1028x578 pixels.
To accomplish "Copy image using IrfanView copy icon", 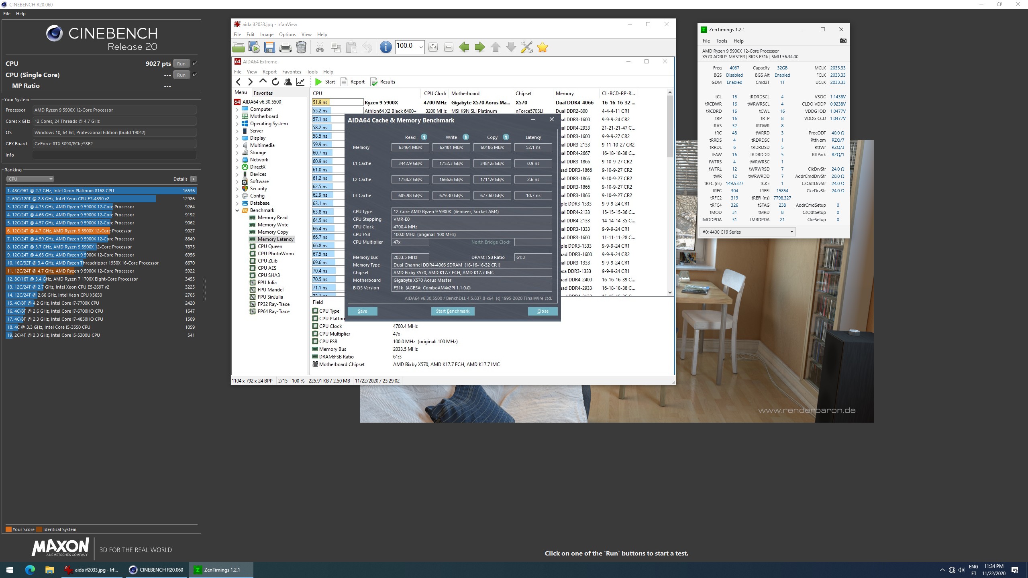I will (x=336, y=47).
